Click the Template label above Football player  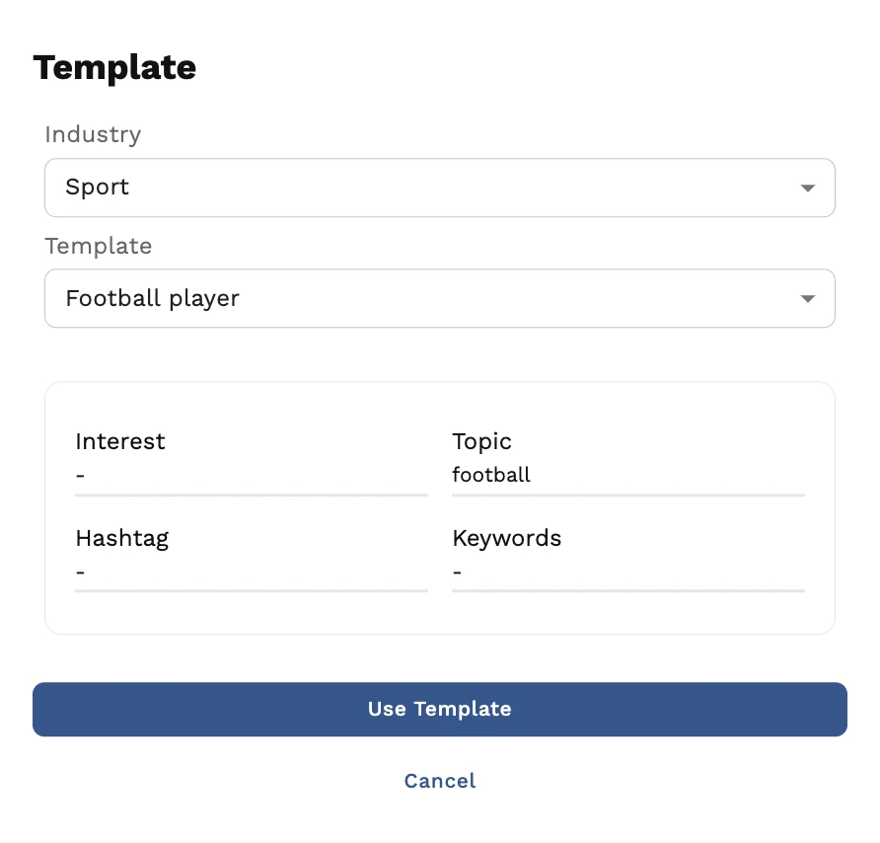(x=98, y=245)
